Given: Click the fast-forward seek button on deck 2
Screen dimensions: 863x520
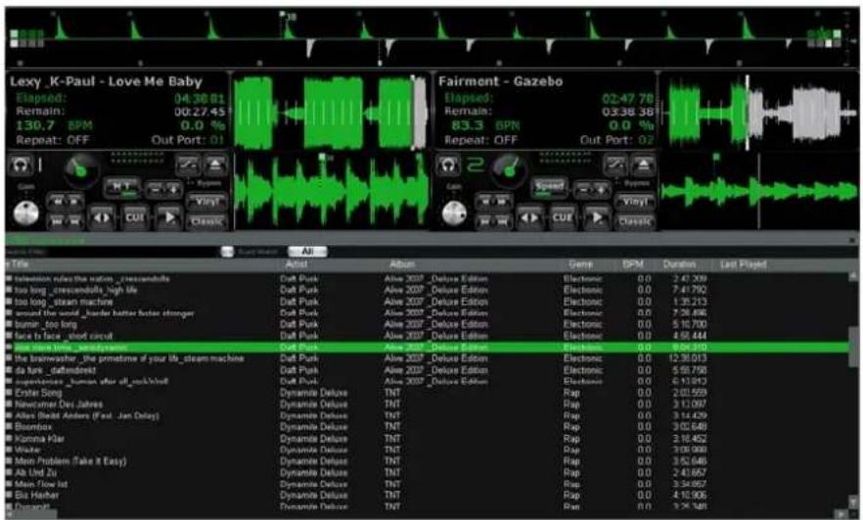Looking at the screenshot, I should 502,202.
